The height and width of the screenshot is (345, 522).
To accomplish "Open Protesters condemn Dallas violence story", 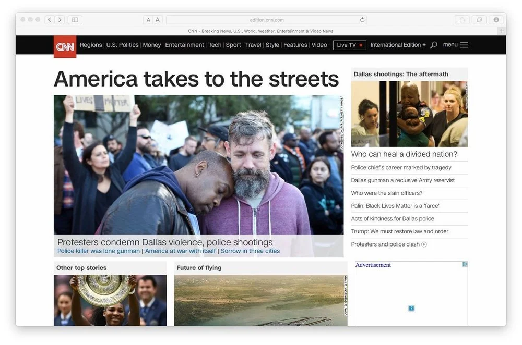I will point(165,242).
